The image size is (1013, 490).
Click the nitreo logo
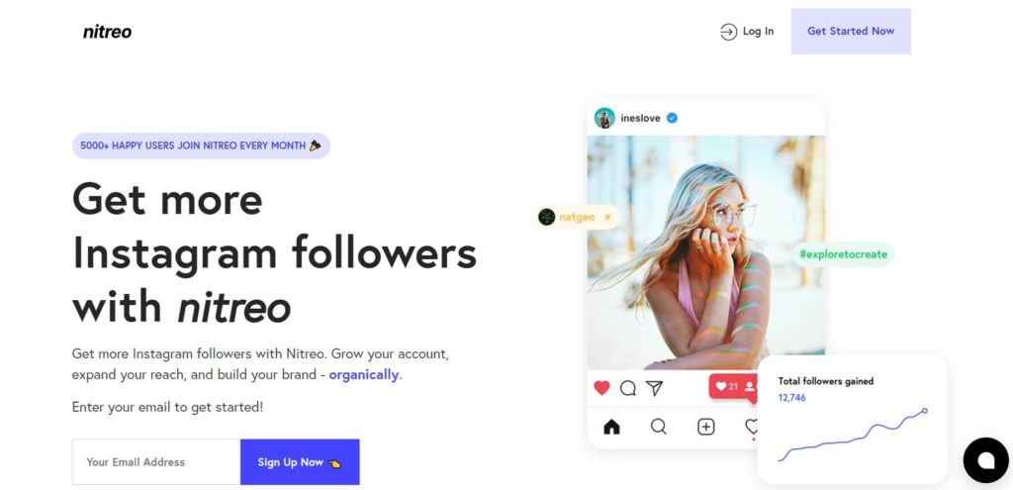(107, 32)
